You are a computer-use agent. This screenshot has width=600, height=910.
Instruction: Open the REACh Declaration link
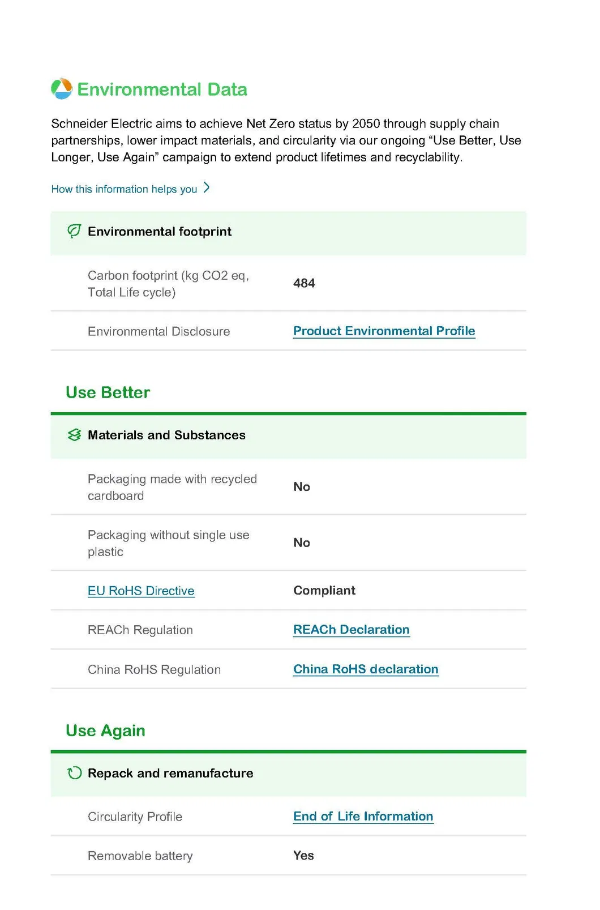(x=352, y=630)
